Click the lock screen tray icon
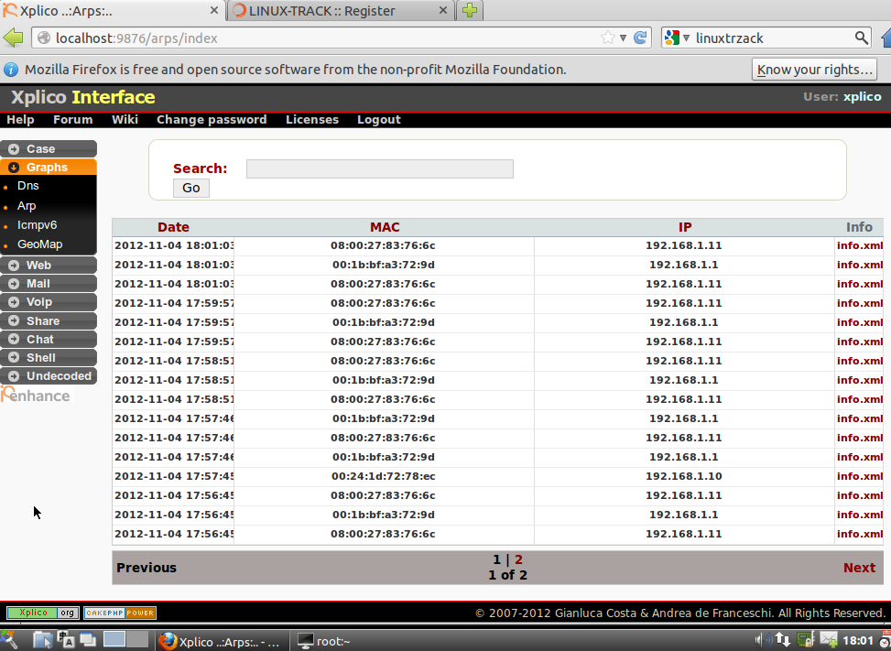This screenshot has width=891, height=651. click(x=805, y=641)
